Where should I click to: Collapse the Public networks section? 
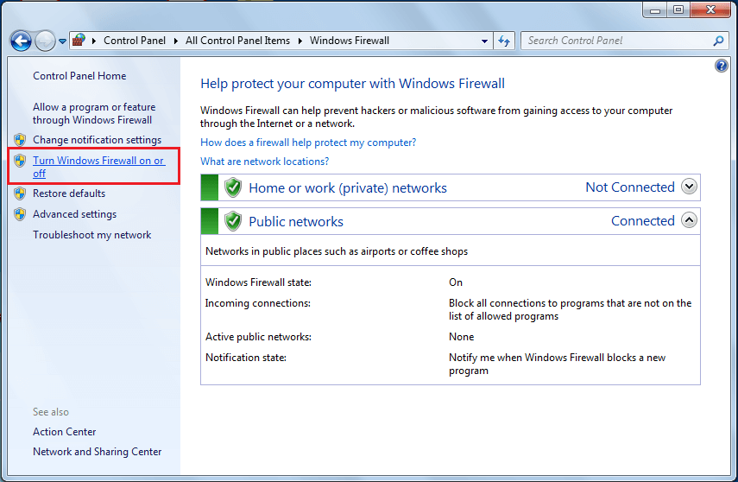pos(688,220)
